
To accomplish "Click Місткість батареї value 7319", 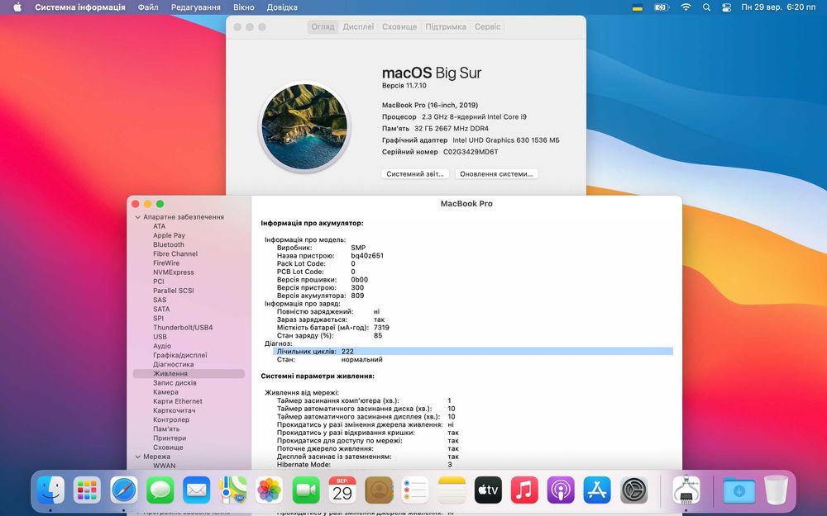I will (381, 328).
